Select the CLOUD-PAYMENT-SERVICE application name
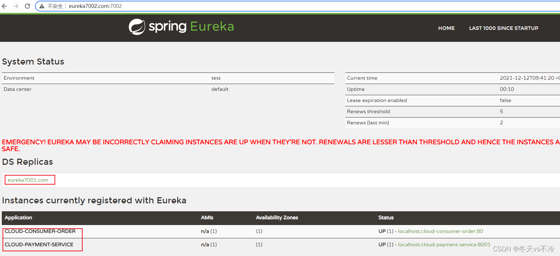Screen dimensions: 560x256 (39, 244)
